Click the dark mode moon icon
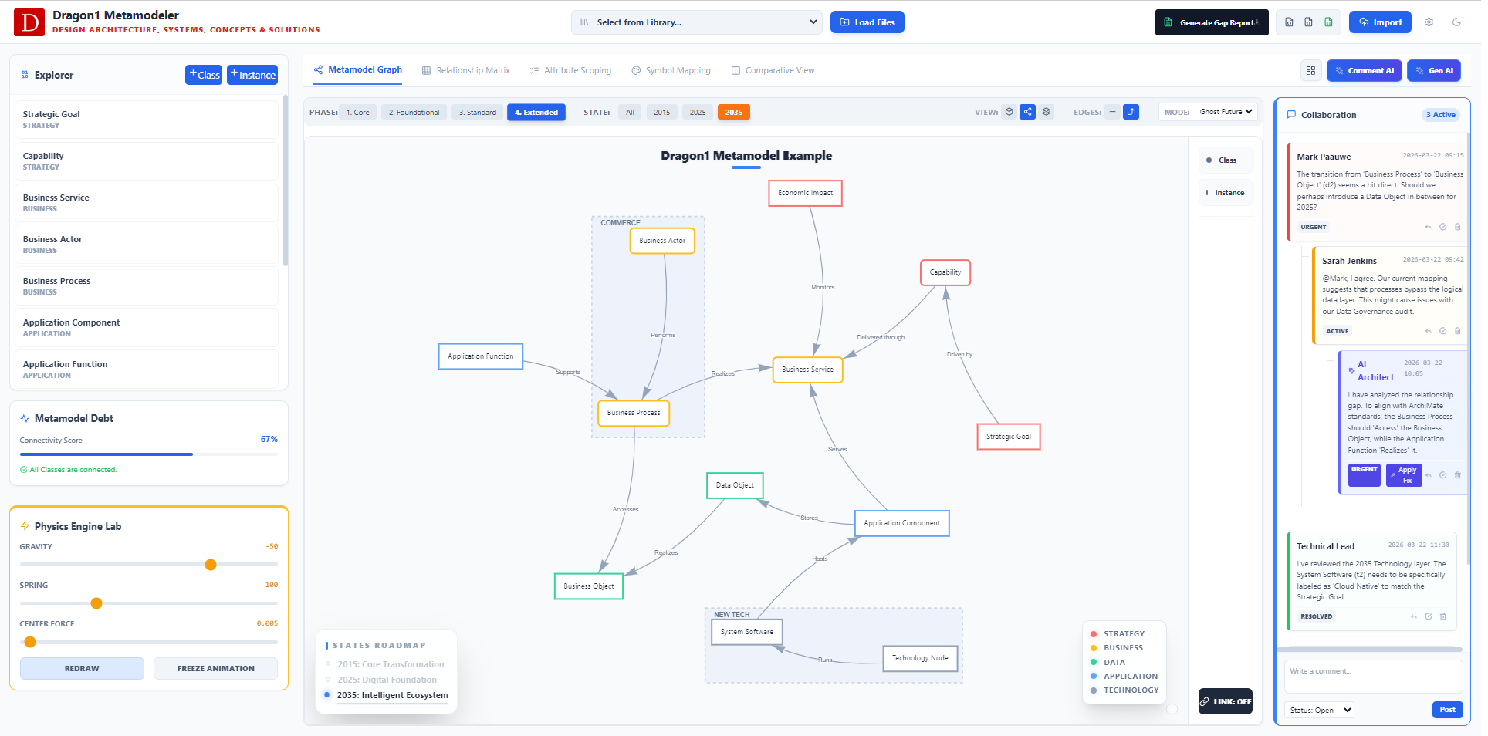Viewport: 1488px width, 736px height. click(1456, 22)
